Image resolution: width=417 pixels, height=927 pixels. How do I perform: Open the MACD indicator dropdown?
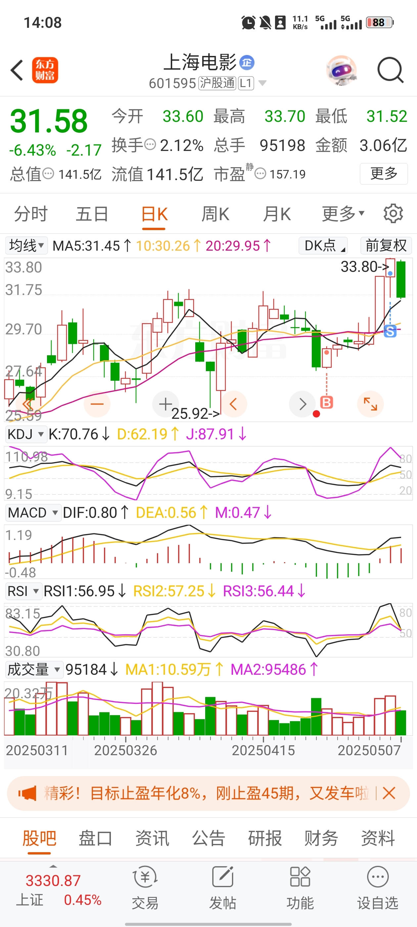[x=33, y=512]
